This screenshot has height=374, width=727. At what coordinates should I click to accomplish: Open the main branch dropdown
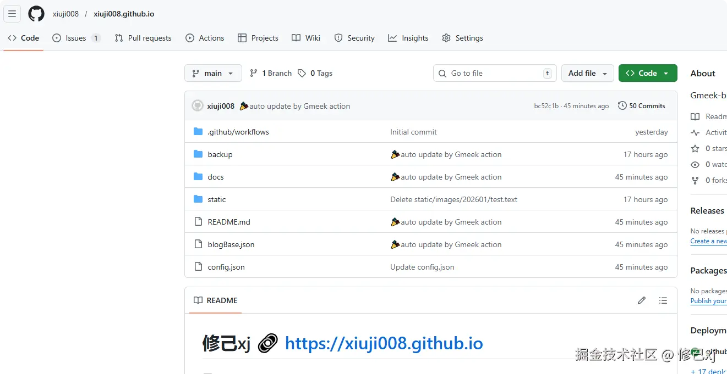pyautogui.click(x=213, y=72)
